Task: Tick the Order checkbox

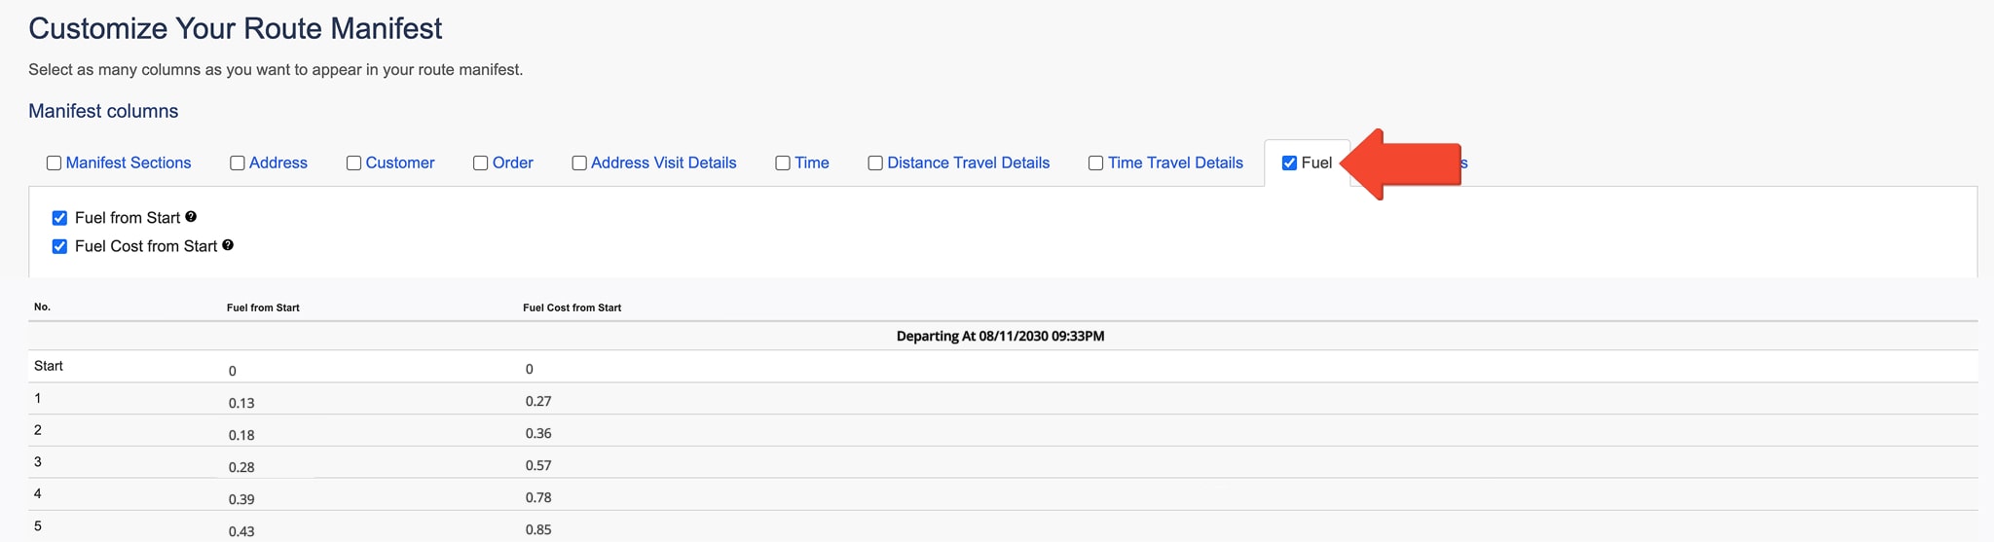Action: point(481,163)
